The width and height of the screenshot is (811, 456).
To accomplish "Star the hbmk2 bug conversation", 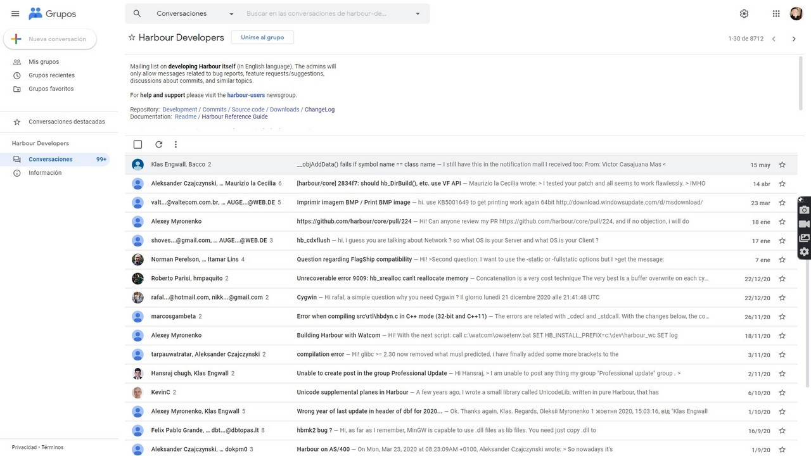I will pyautogui.click(x=782, y=431).
